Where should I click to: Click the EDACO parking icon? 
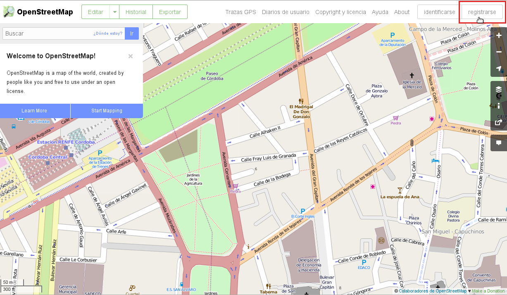[364, 262]
